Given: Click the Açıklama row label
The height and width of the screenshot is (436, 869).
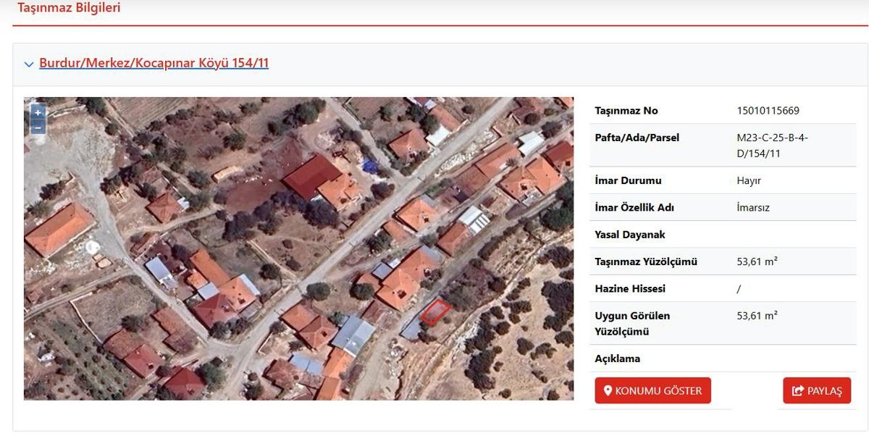Looking at the screenshot, I should pos(618,359).
